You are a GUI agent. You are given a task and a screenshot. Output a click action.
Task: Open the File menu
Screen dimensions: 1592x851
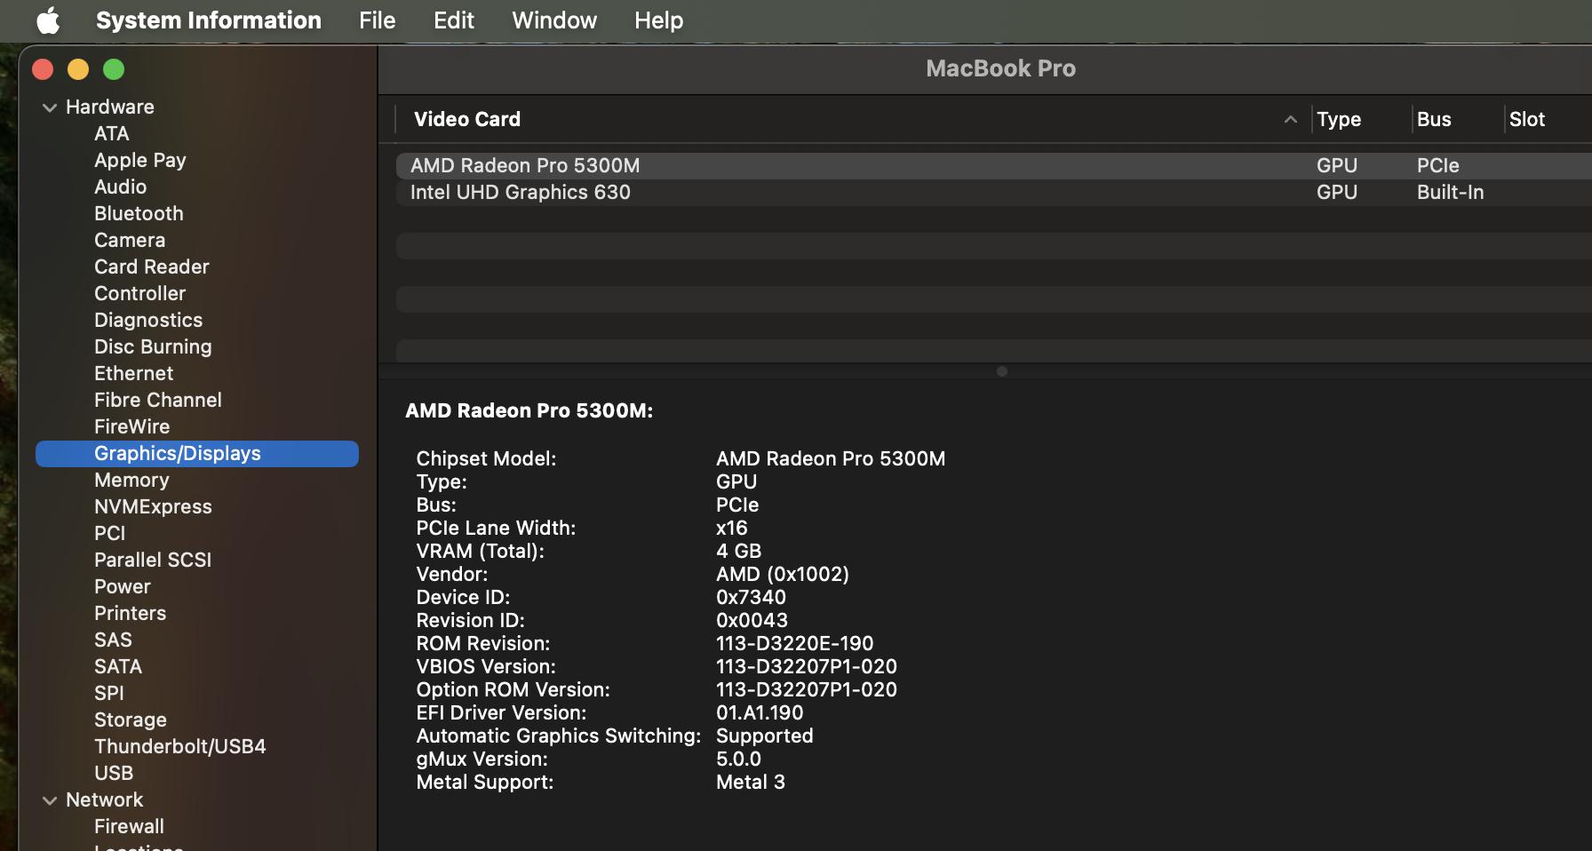(378, 20)
